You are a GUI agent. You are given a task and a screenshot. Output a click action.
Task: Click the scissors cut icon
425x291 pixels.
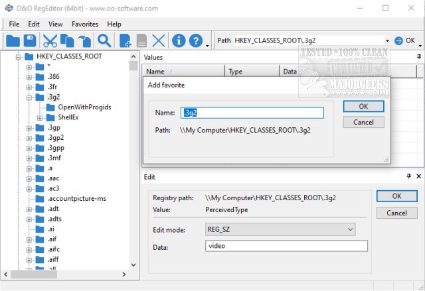pos(50,41)
